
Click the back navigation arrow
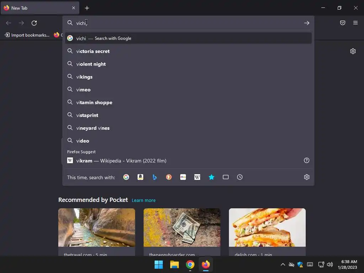click(9, 23)
